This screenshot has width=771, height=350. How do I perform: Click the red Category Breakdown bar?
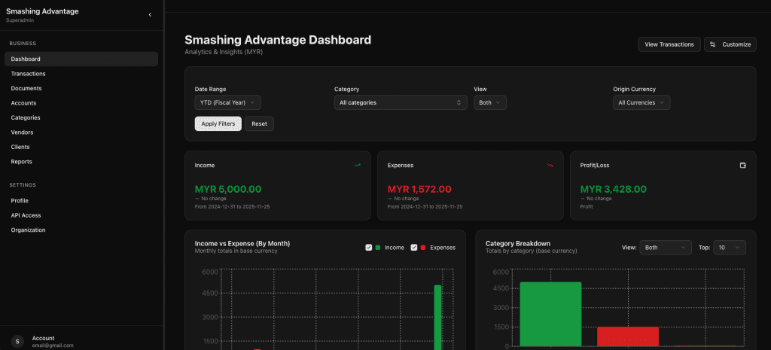tap(628, 336)
